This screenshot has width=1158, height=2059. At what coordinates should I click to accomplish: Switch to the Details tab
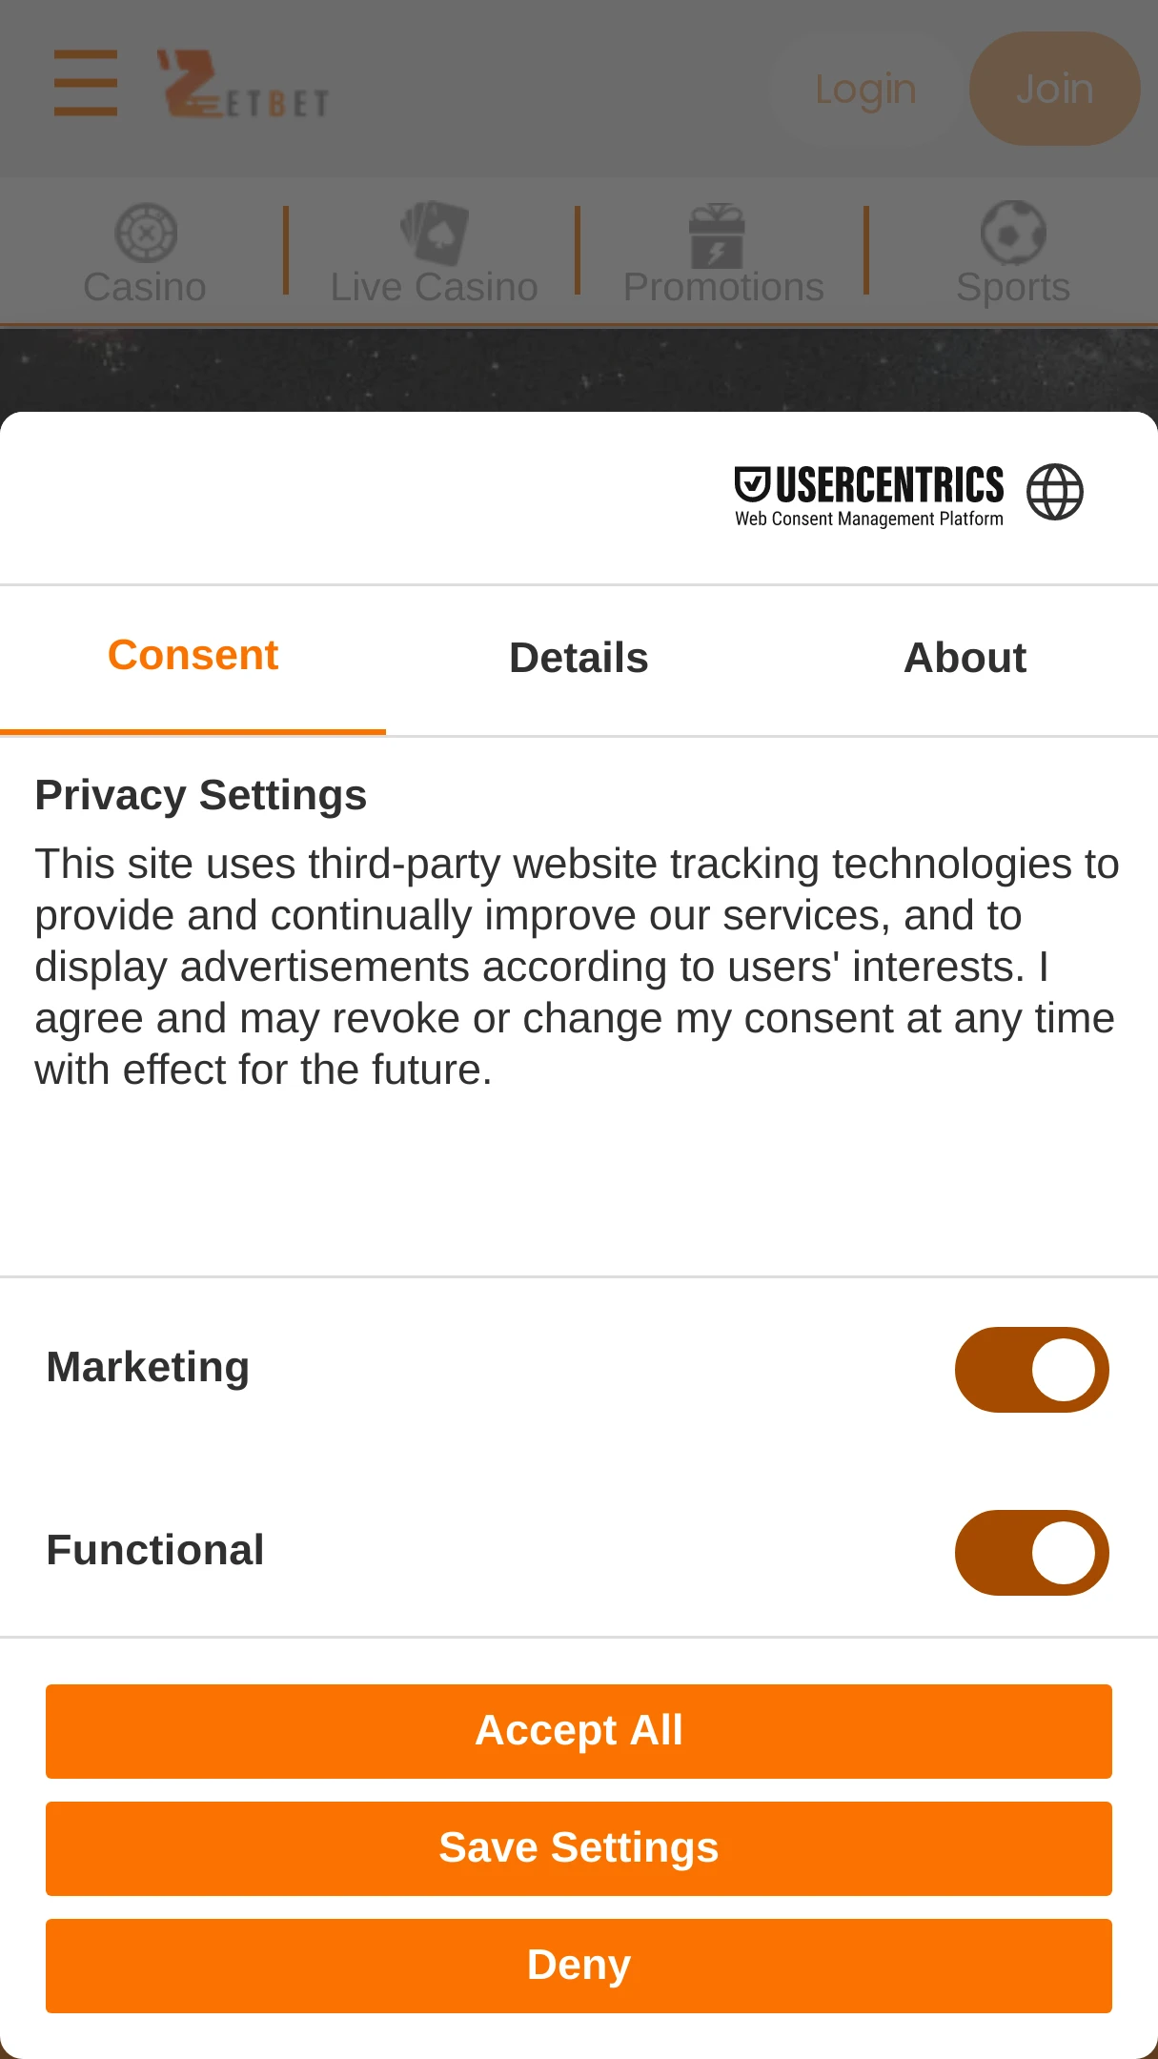[x=579, y=658]
